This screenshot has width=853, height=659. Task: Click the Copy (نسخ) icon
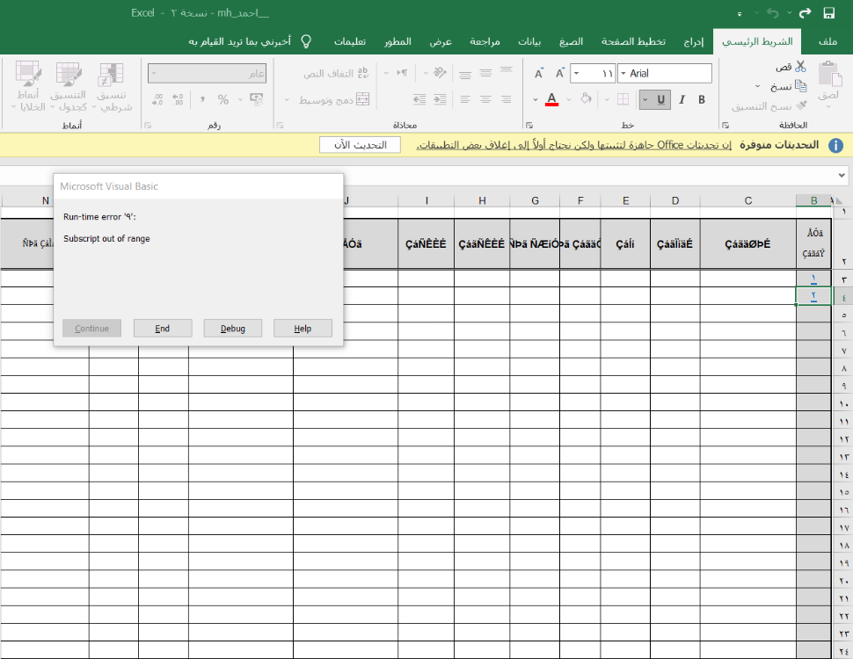pyautogui.click(x=800, y=86)
